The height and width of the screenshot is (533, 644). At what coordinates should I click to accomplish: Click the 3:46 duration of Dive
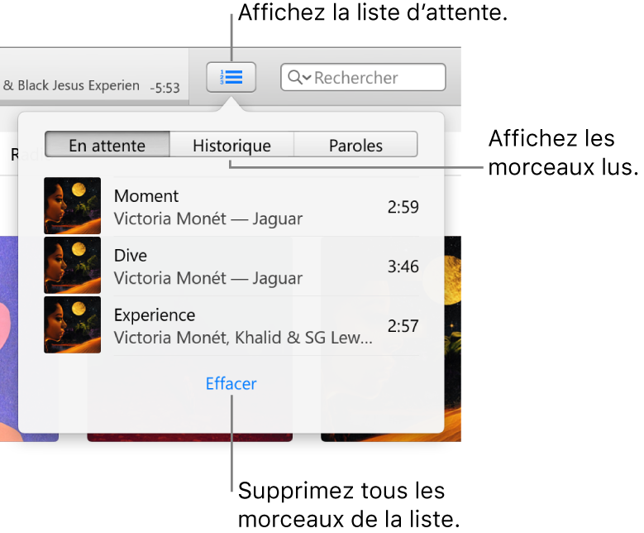(403, 266)
